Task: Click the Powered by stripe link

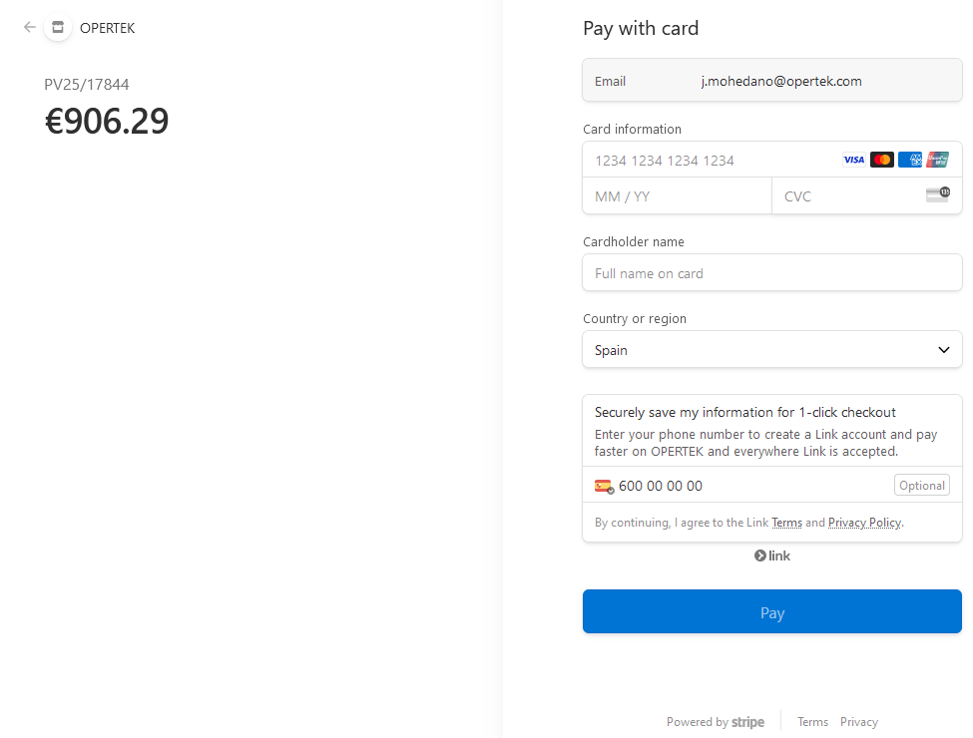Action: click(x=715, y=722)
